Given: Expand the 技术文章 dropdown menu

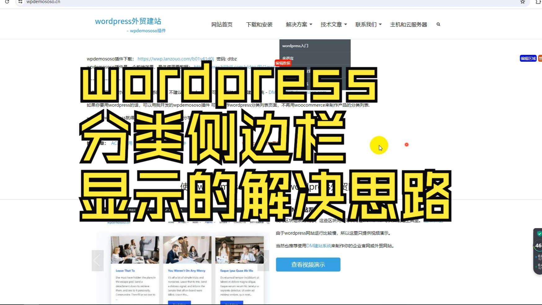Looking at the screenshot, I should click(334, 24).
